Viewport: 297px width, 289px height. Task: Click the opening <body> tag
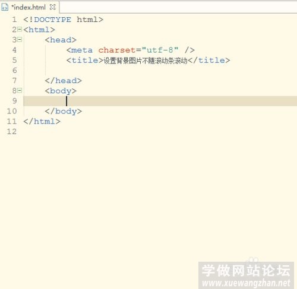coord(61,91)
